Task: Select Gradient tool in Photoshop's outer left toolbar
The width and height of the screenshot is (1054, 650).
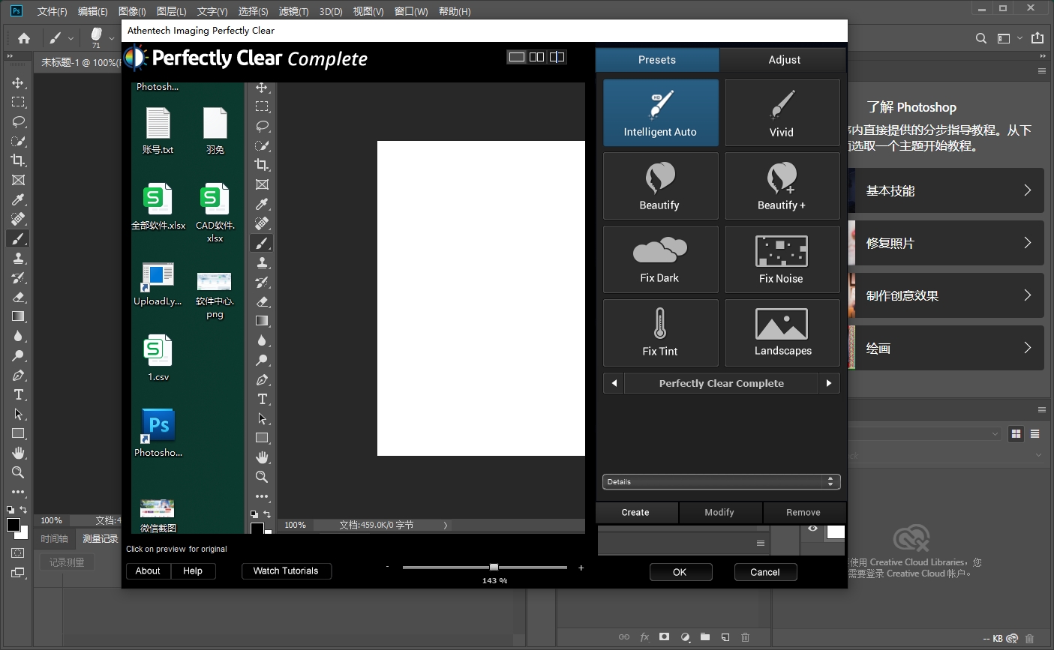Action: tap(18, 316)
